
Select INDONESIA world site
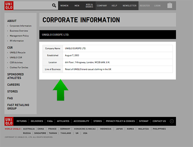(106, 129)
